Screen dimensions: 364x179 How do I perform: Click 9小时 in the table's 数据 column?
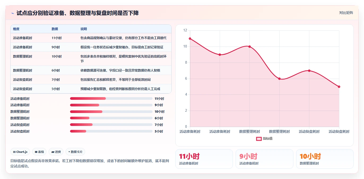(x=56, y=47)
